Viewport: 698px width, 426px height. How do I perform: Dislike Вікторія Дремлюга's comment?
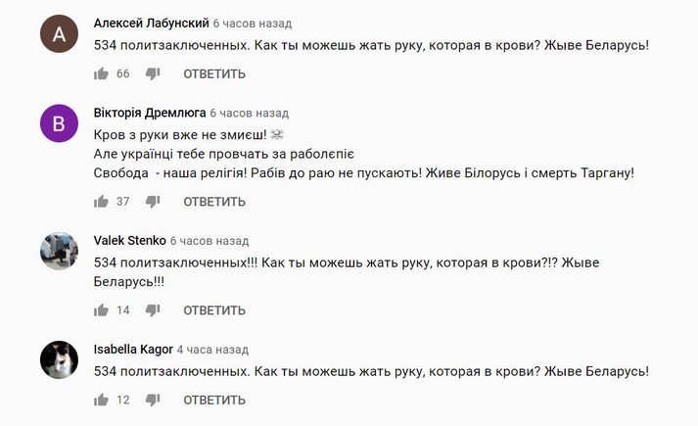coord(153,202)
